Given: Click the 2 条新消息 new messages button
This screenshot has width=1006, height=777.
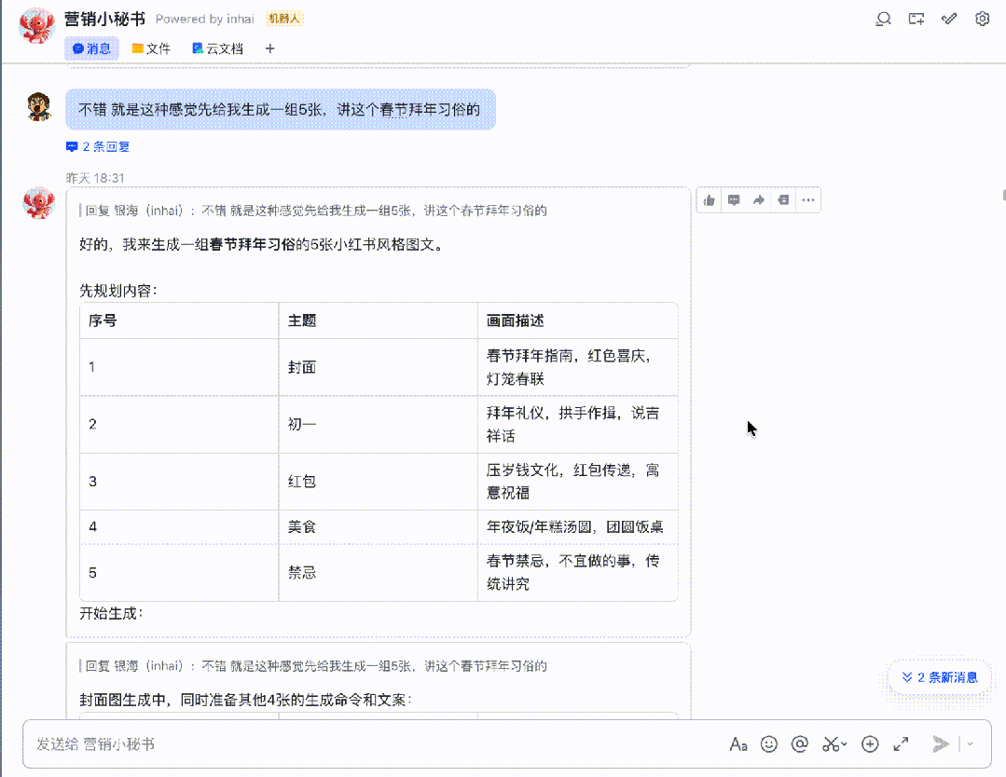Looking at the screenshot, I should [938, 677].
